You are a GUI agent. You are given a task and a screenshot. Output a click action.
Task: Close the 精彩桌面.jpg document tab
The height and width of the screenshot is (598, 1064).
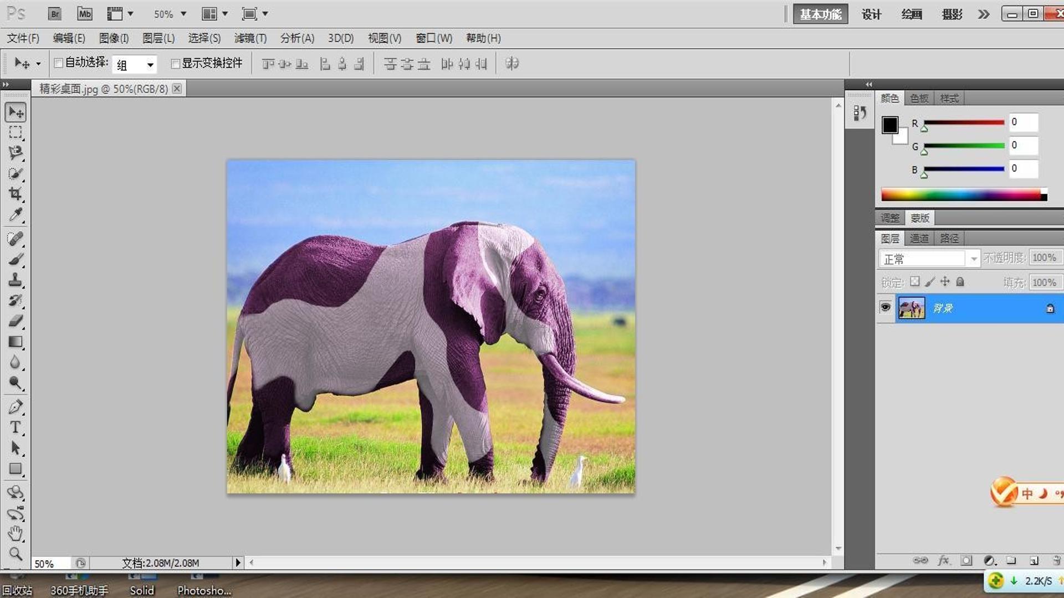click(176, 88)
